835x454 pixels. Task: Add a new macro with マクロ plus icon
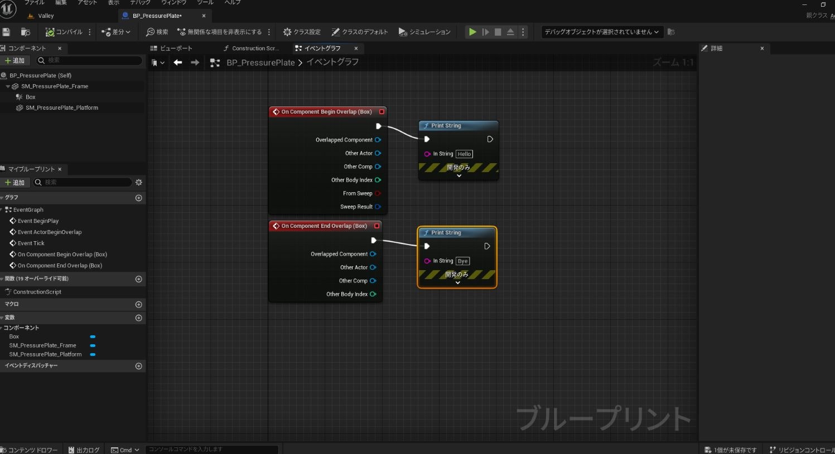pyautogui.click(x=139, y=305)
